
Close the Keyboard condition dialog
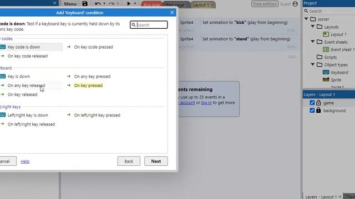point(172,13)
